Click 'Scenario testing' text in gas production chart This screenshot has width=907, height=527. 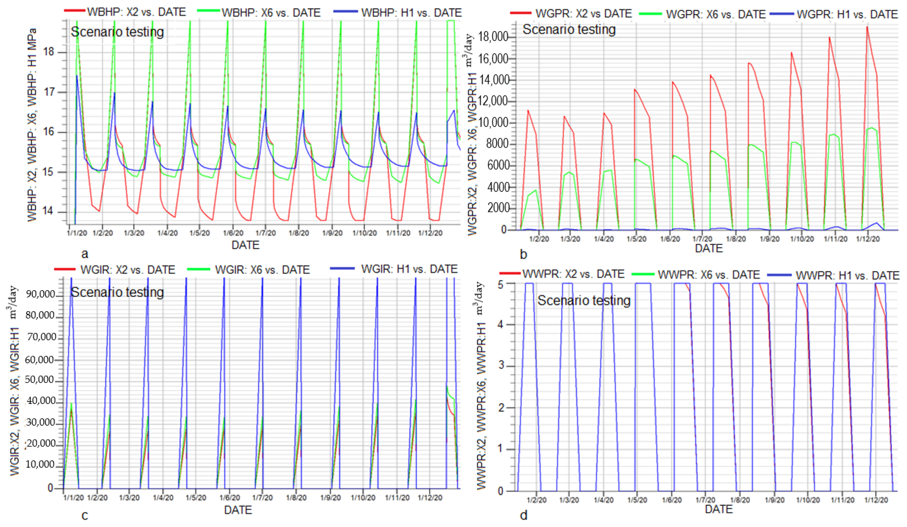click(x=569, y=29)
